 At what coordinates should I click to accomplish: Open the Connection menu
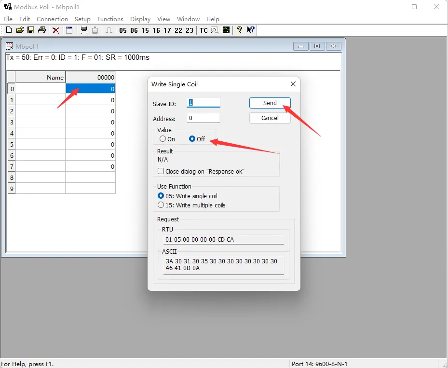[x=52, y=19]
